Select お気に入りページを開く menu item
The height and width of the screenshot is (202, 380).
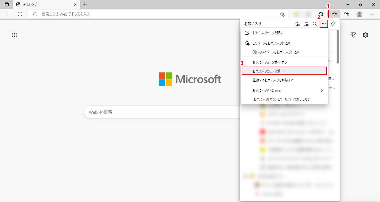(x=284, y=33)
